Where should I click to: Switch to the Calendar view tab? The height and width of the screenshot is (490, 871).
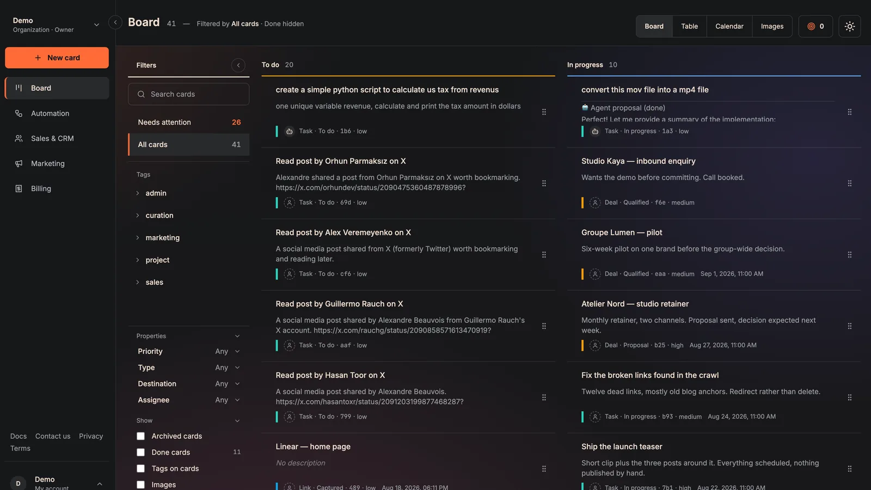pyautogui.click(x=729, y=26)
